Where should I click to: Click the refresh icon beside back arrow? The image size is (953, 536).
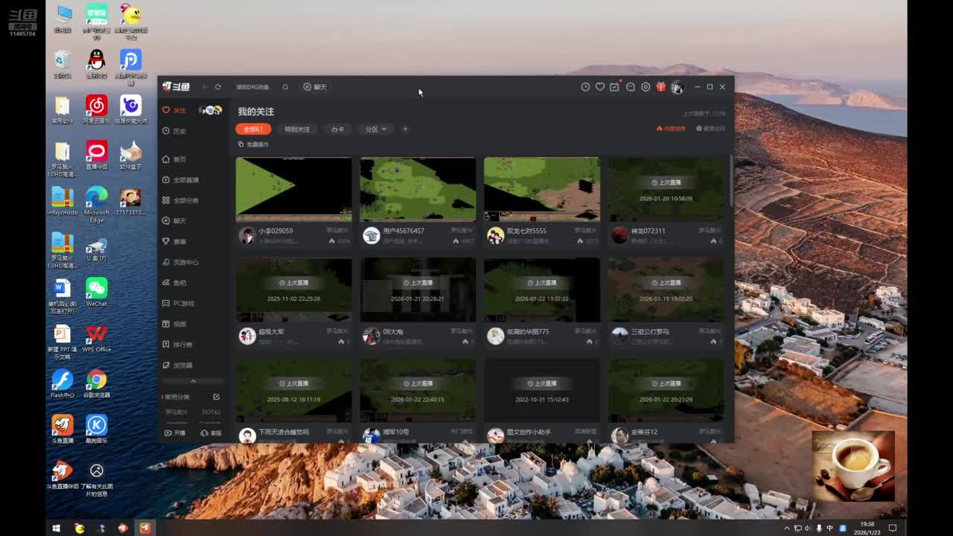[218, 87]
